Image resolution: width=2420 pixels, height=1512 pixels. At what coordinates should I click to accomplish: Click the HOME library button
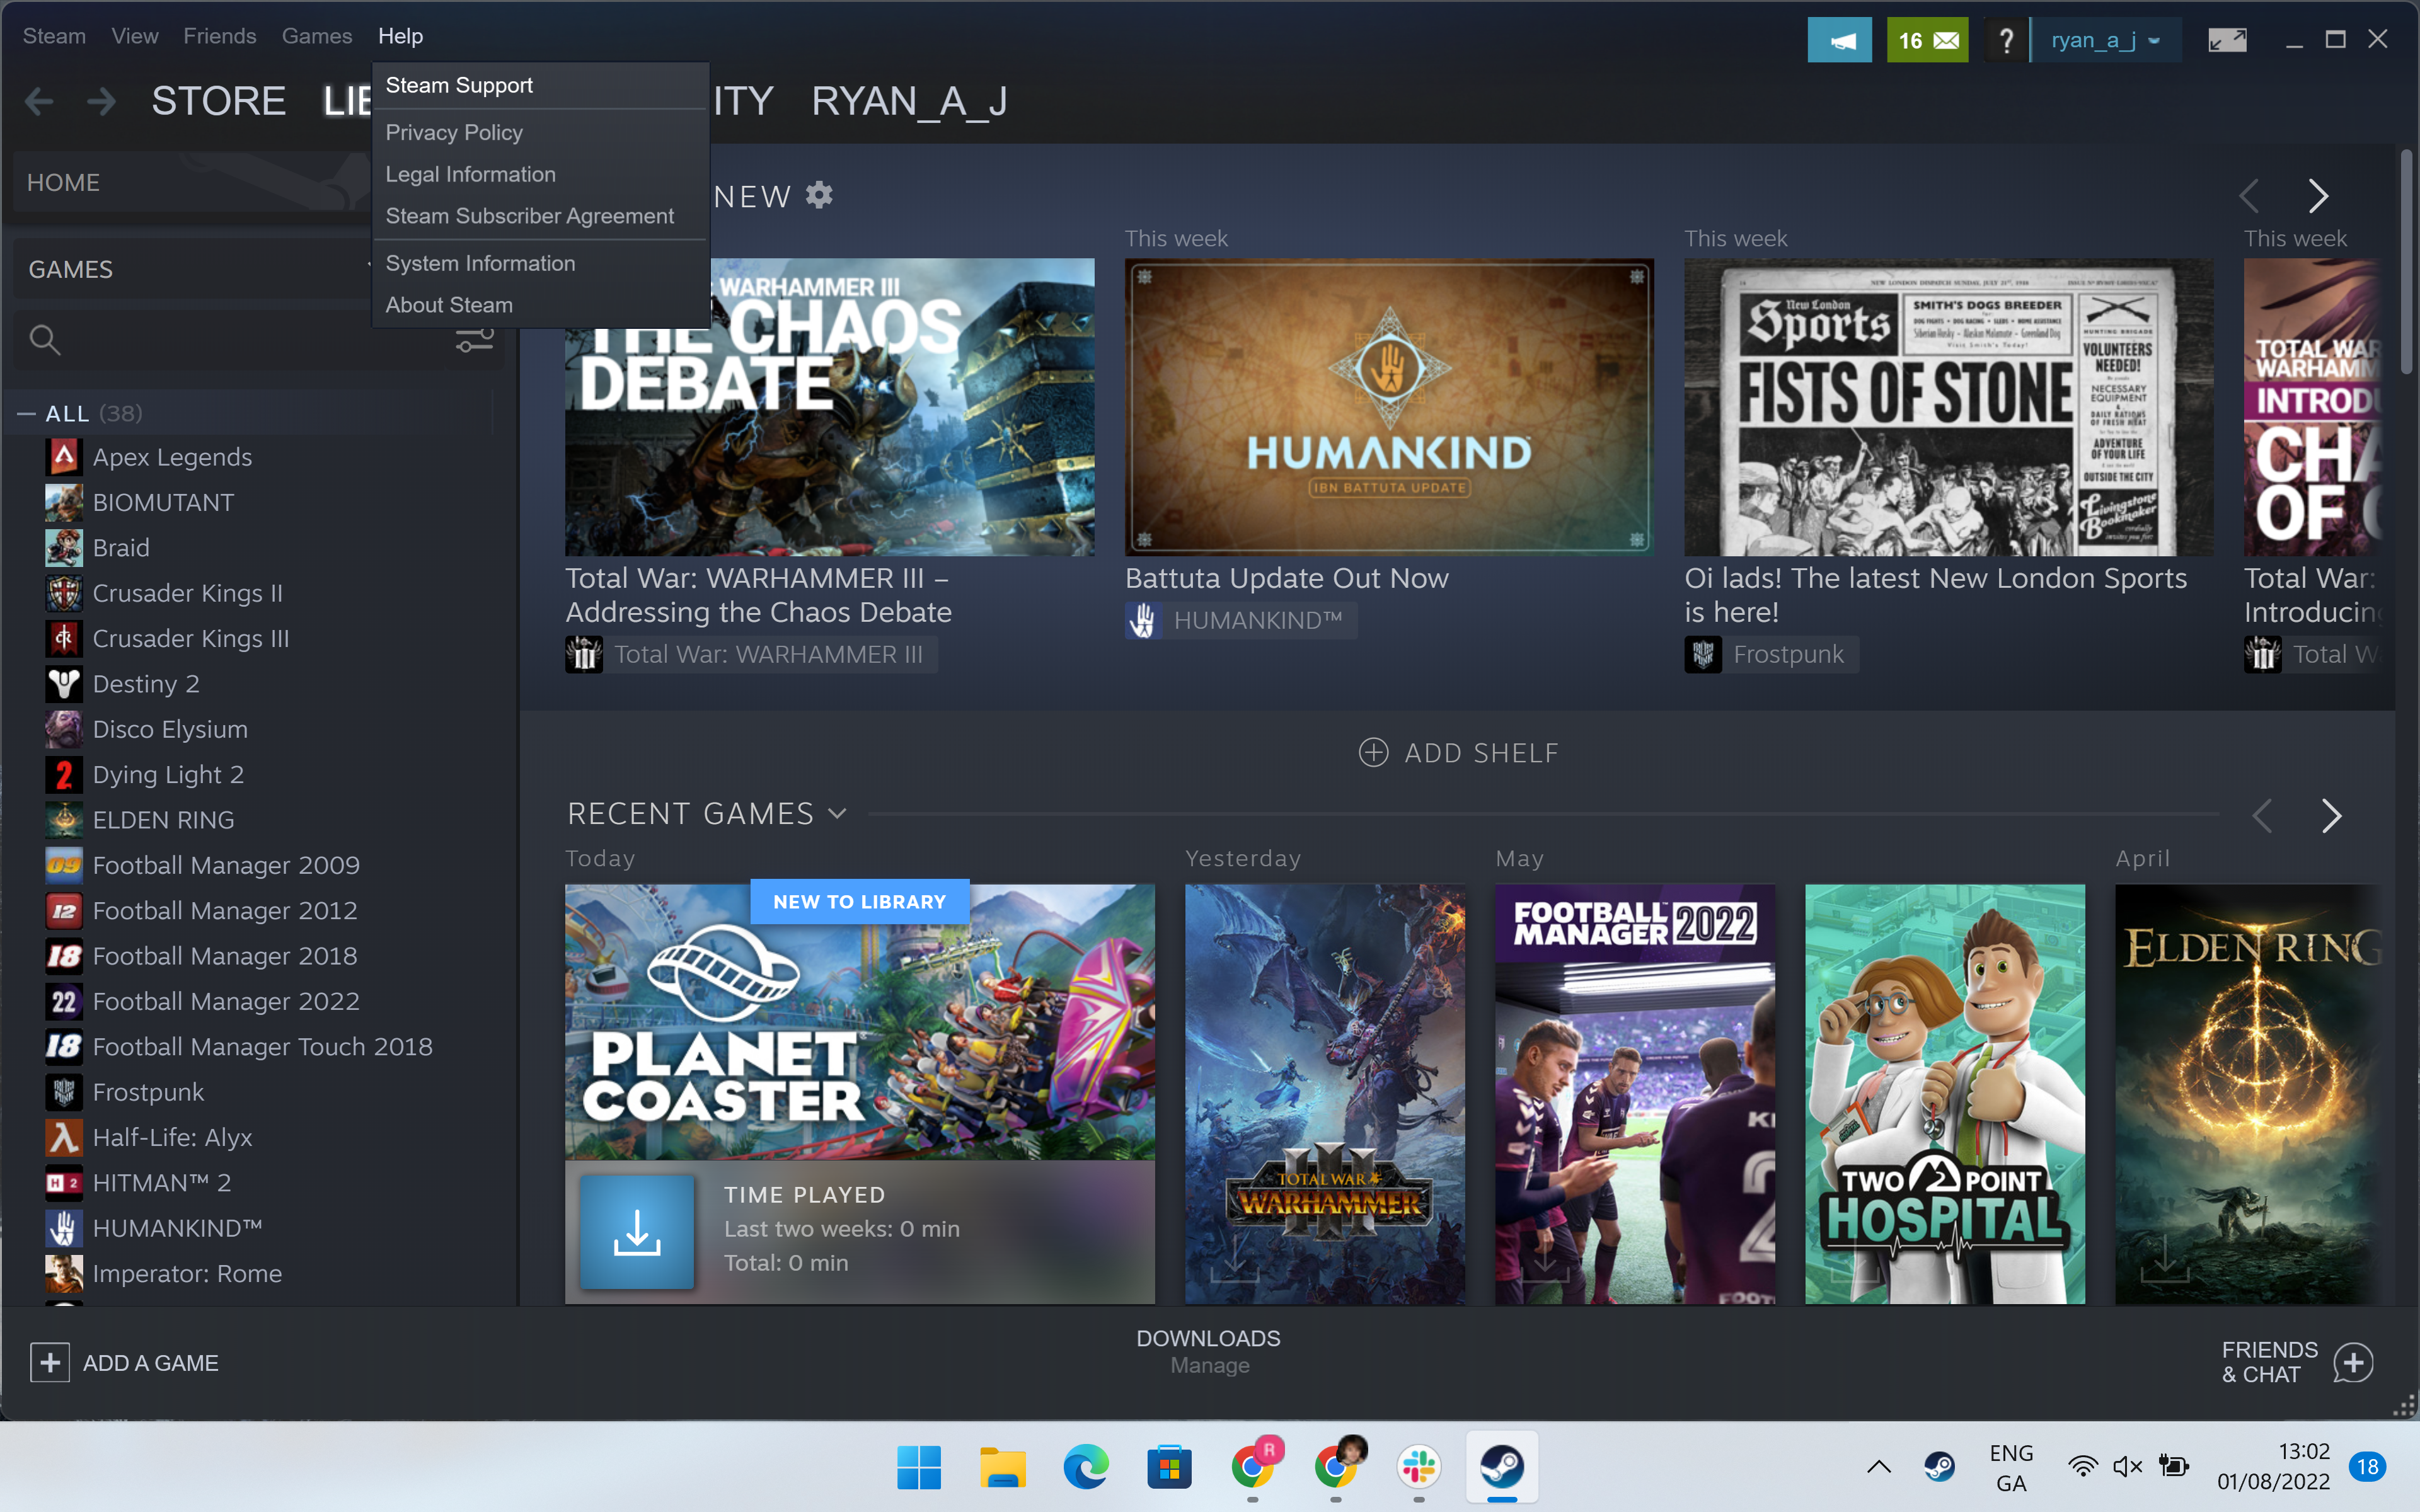pos(191,182)
